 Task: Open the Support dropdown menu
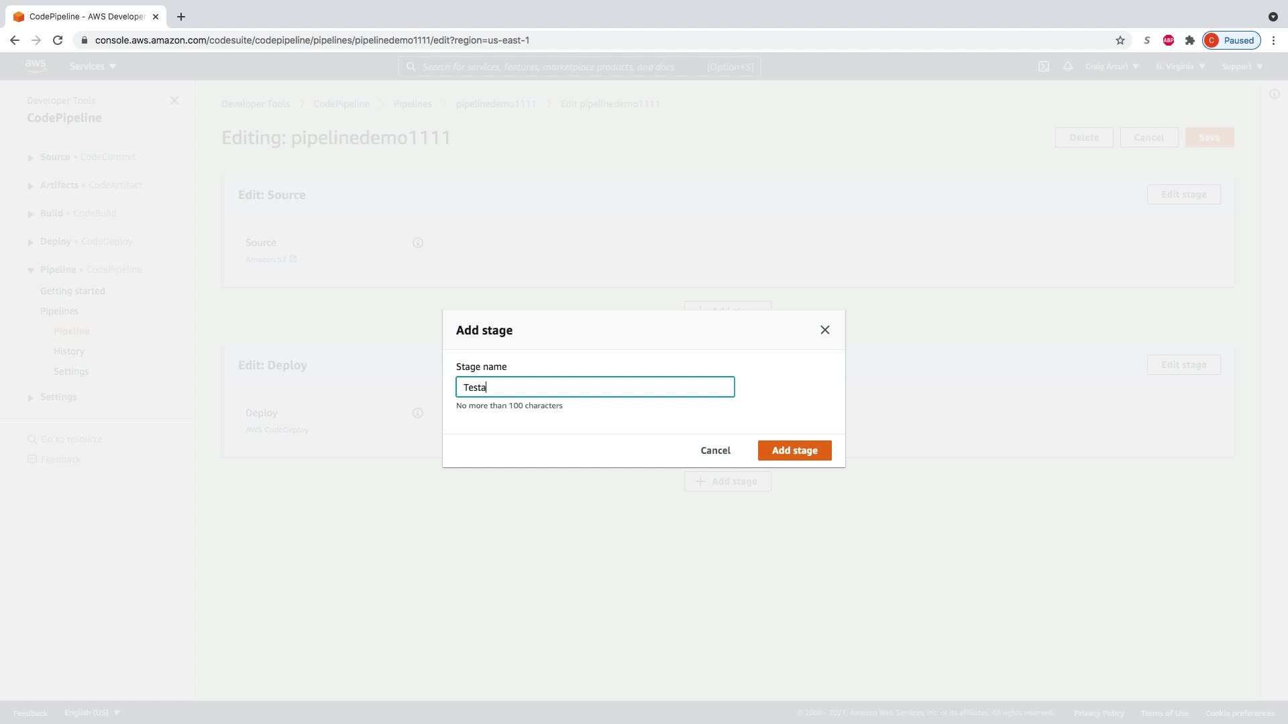pos(1242,66)
